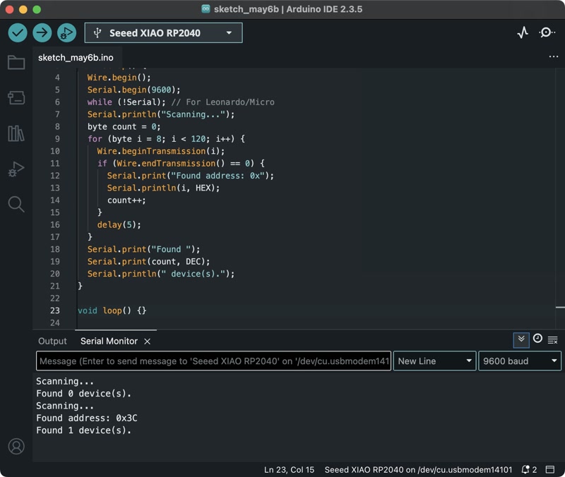The width and height of the screenshot is (565, 477).
Task: Toggle bottom panel icon in status bar
Action: click(x=550, y=469)
